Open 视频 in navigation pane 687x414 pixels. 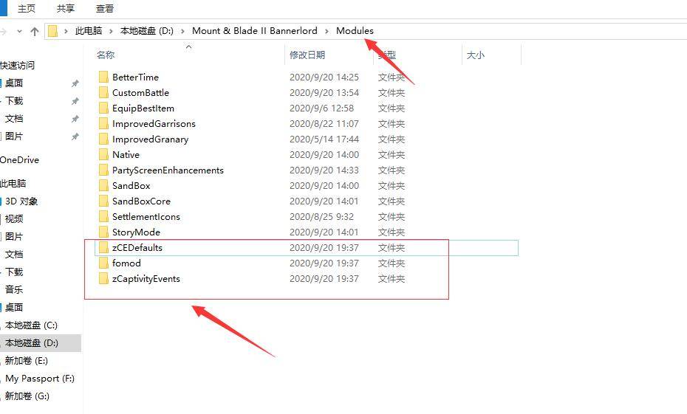pos(14,218)
